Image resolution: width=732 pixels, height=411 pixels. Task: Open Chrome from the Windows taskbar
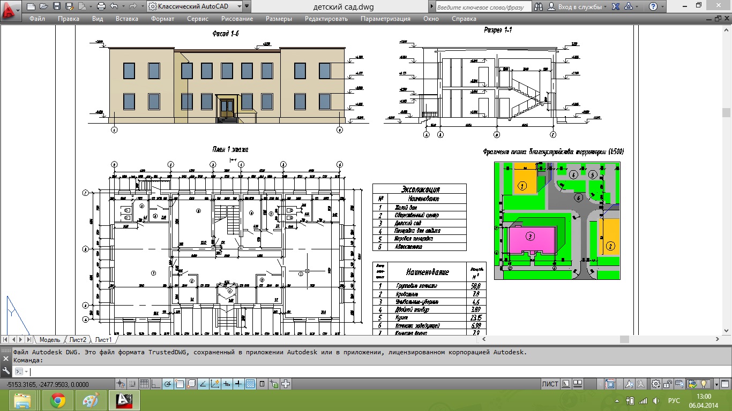(x=58, y=400)
